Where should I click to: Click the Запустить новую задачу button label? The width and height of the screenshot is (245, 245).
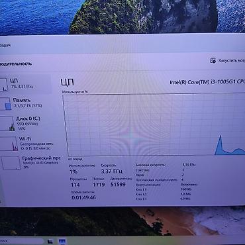[232, 60]
